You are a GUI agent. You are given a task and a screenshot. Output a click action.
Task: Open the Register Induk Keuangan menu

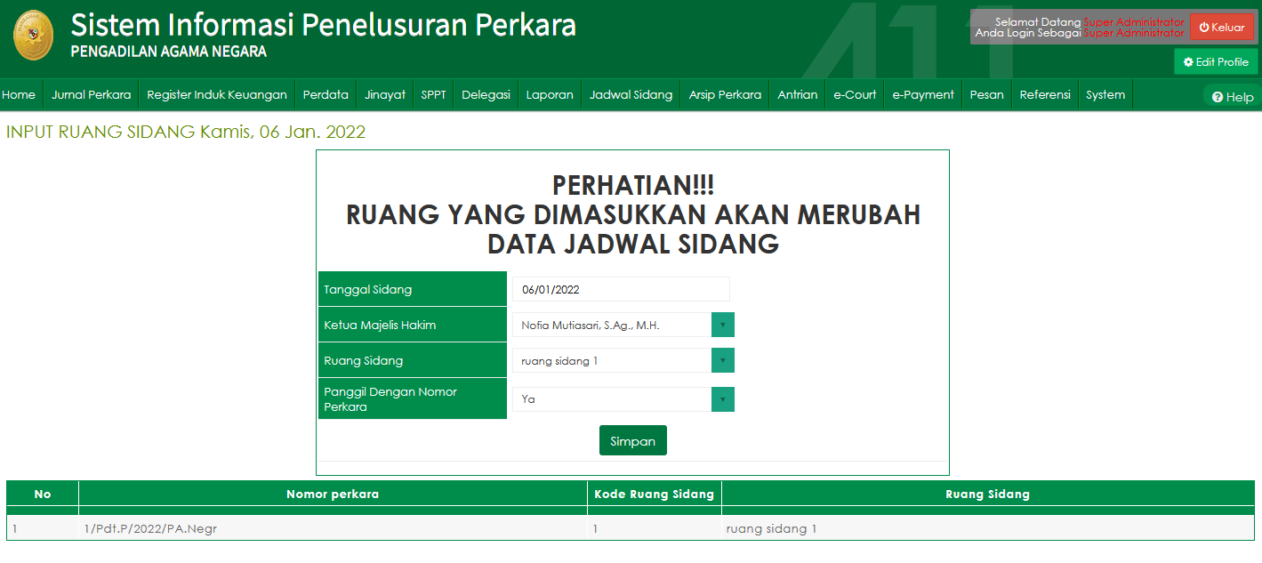216,93
